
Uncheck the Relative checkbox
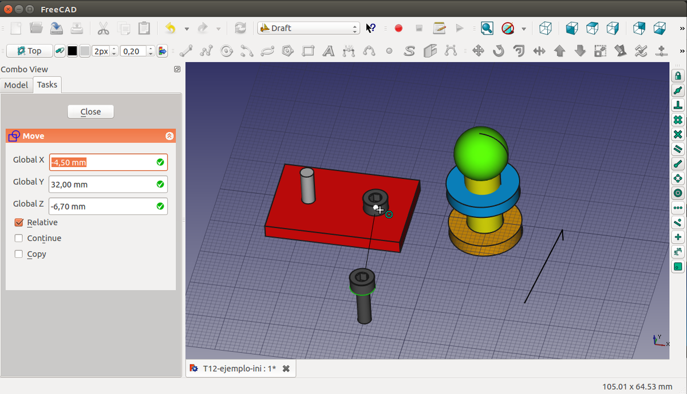click(x=19, y=222)
